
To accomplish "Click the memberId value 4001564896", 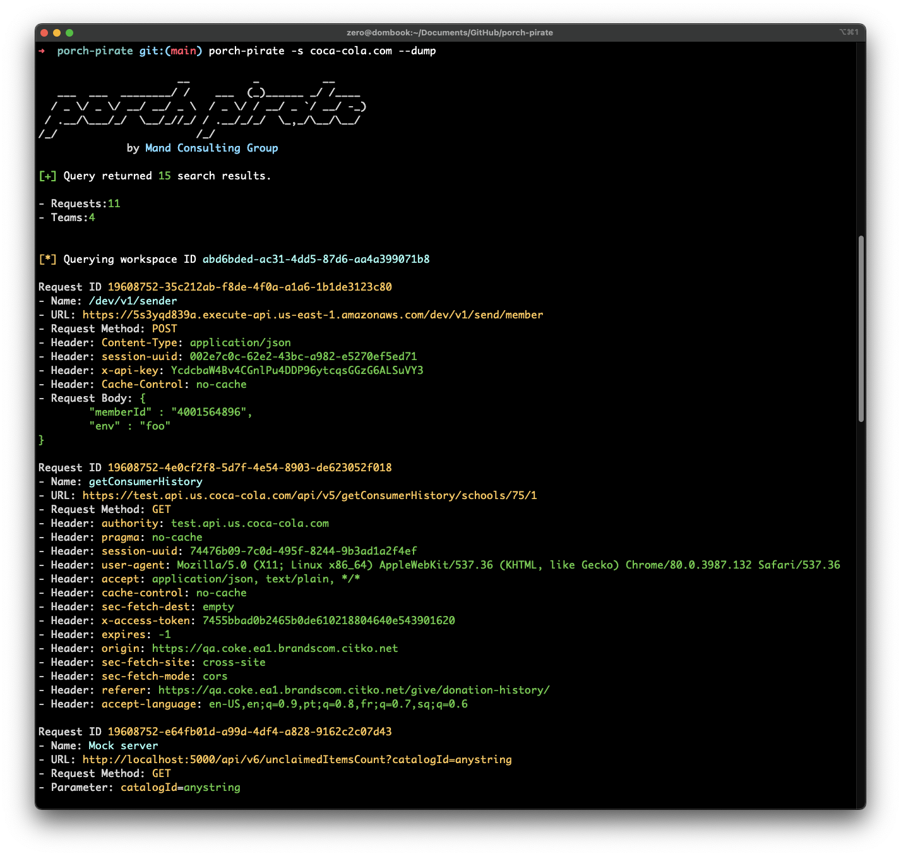I will tap(208, 412).
